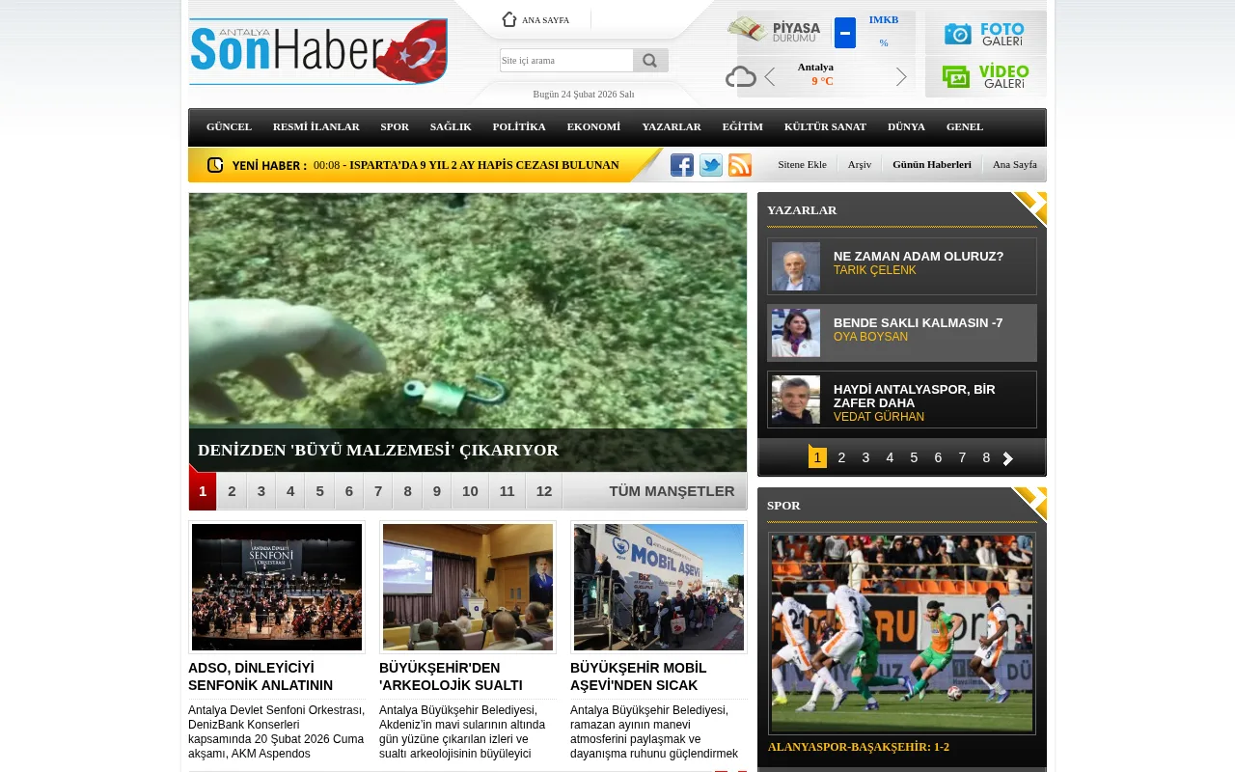Viewport: 1235px width, 772px height.
Task: Subscribe via the RSS feed icon
Action: [x=740, y=165]
